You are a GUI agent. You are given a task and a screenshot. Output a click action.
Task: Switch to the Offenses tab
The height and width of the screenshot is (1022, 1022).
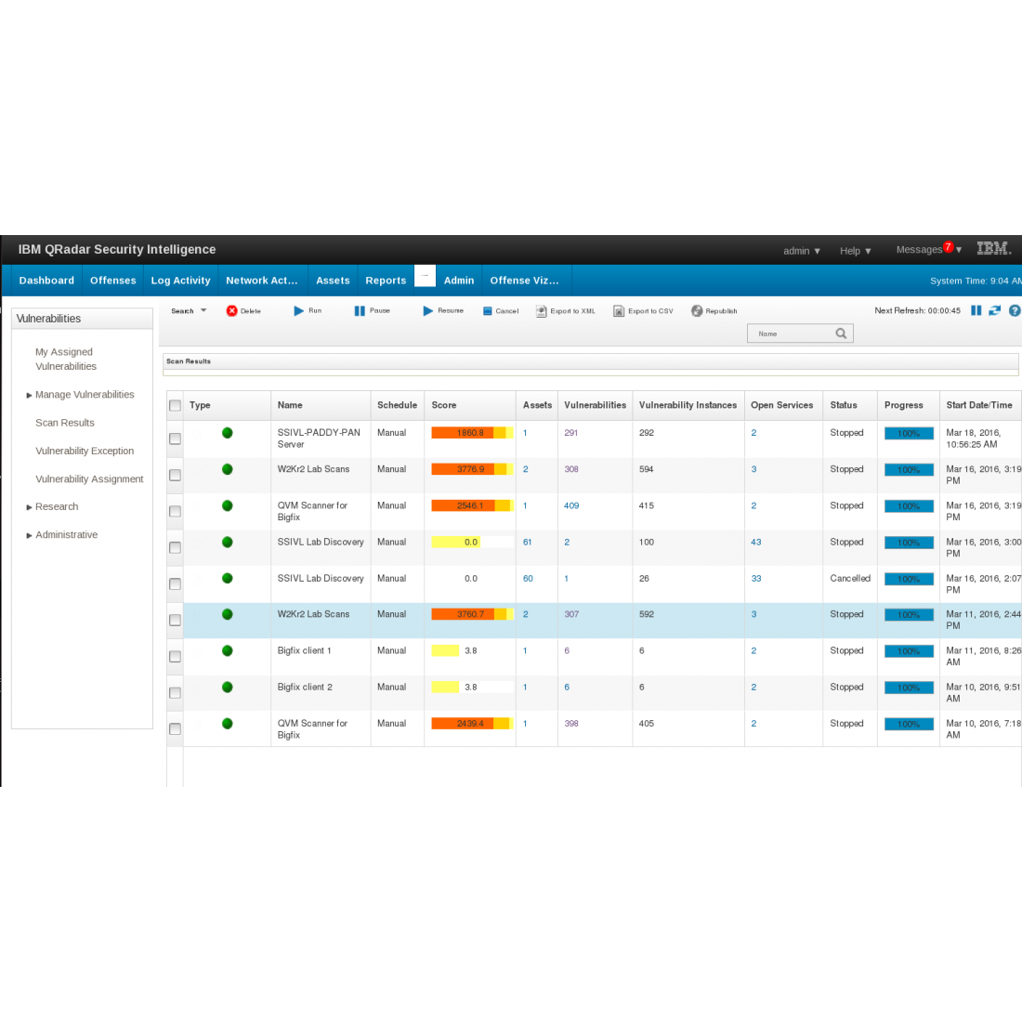tap(112, 280)
